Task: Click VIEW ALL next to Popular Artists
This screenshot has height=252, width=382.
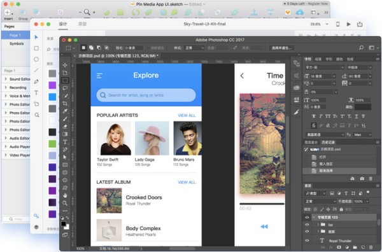Action: coord(187,115)
